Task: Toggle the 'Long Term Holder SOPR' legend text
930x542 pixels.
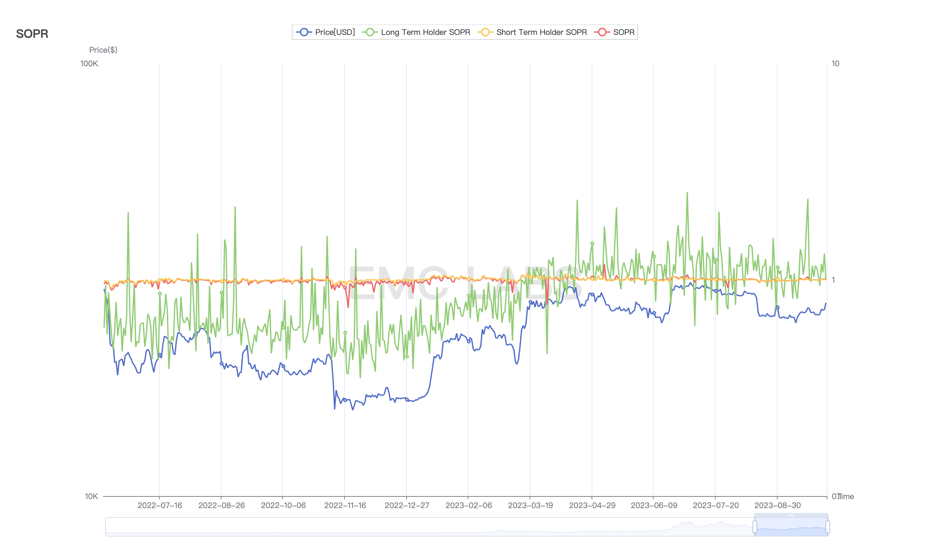Action: pyautogui.click(x=425, y=32)
